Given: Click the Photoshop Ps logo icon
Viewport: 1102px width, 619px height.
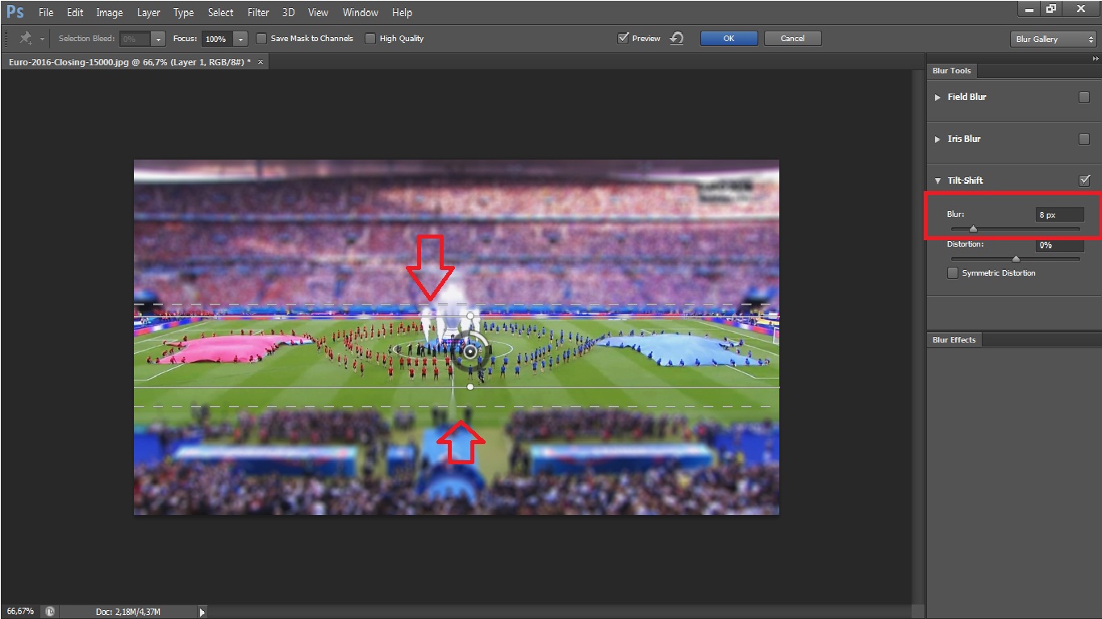Looking at the screenshot, I should click(15, 12).
